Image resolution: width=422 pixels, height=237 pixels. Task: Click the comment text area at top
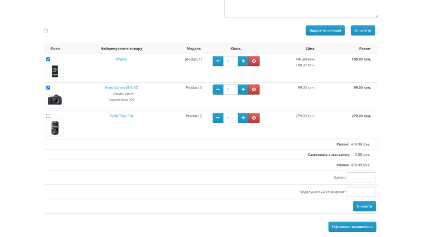click(301, 8)
